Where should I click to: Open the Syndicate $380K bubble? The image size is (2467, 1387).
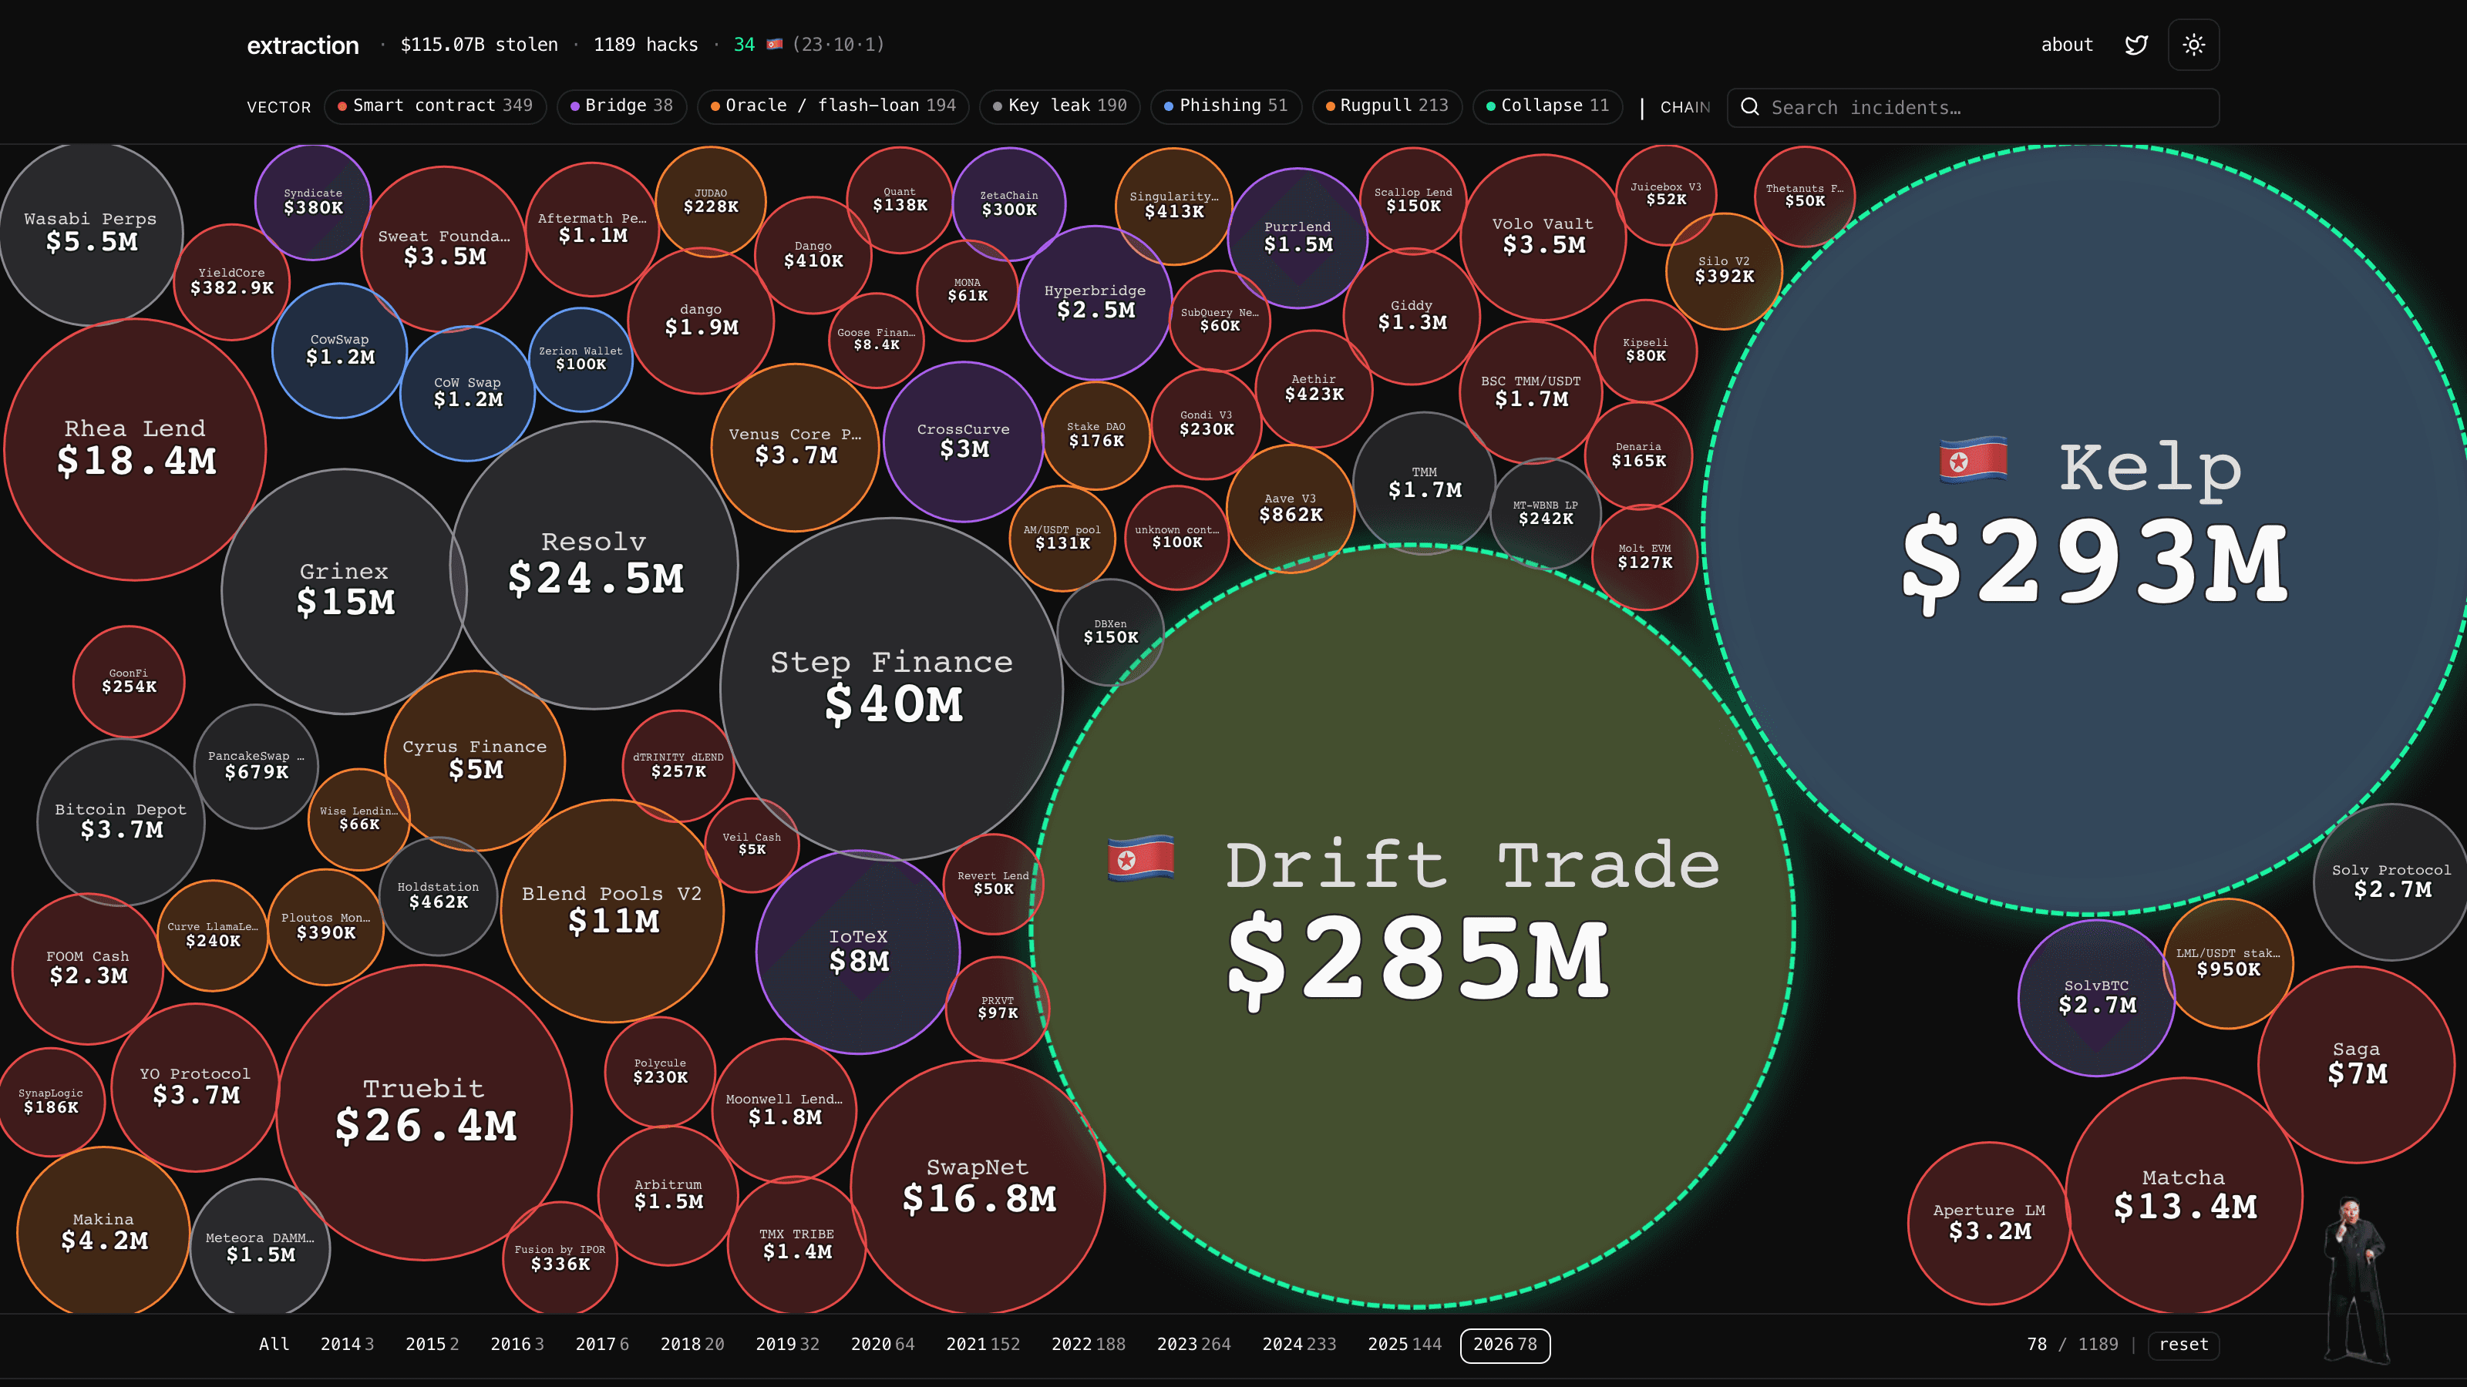point(312,201)
